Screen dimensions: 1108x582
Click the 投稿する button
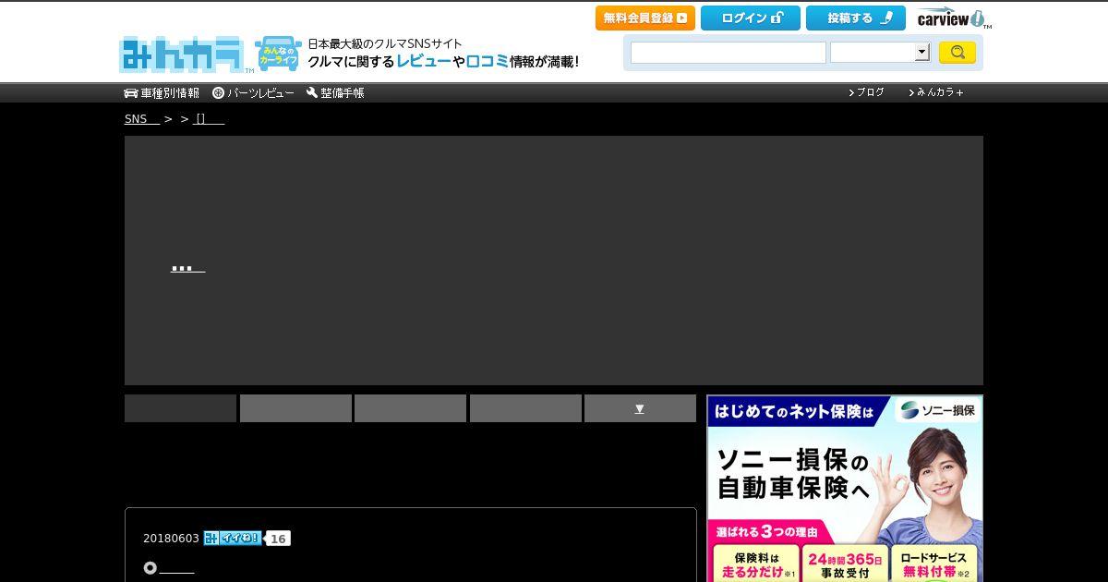tap(856, 18)
